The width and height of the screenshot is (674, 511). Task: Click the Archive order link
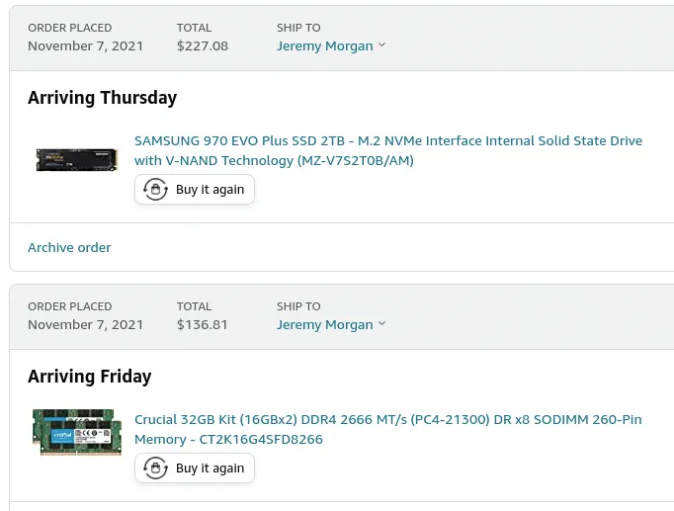(x=69, y=247)
